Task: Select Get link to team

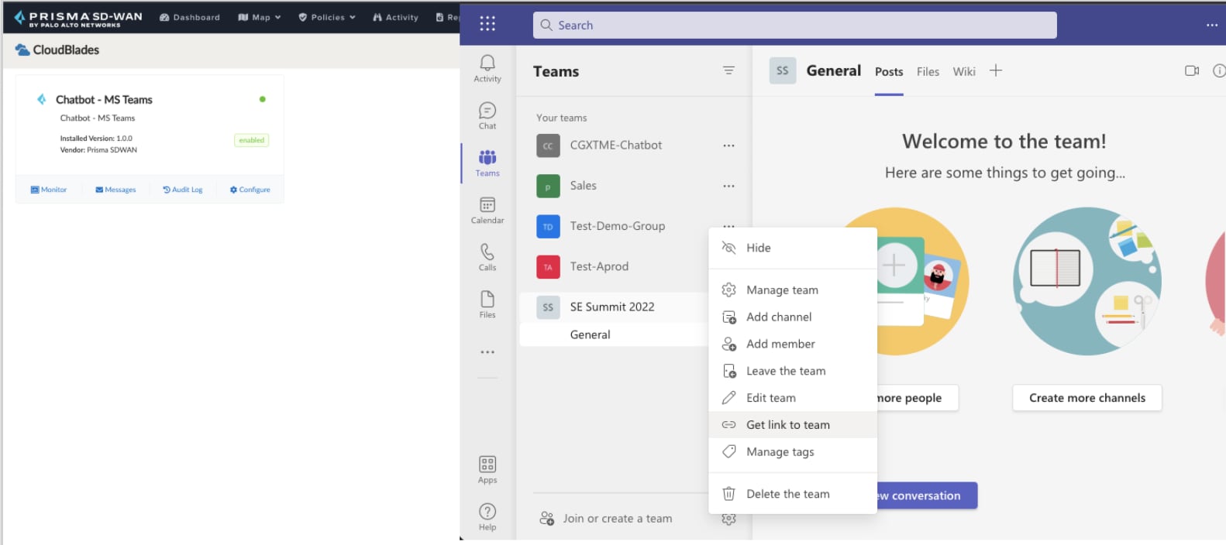Action: (793, 425)
